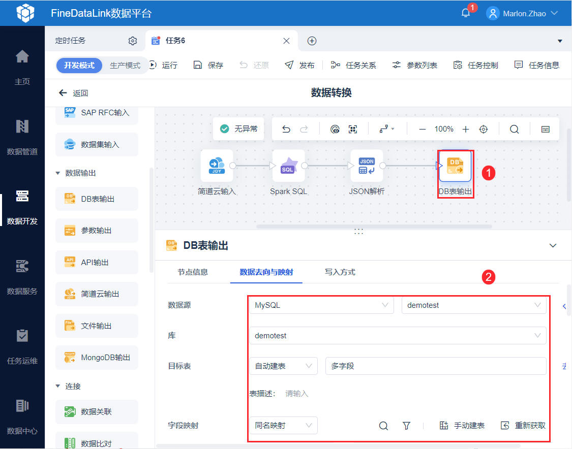Click the 无异常 status indicator
572x449 pixels.
[x=238, y=129]
